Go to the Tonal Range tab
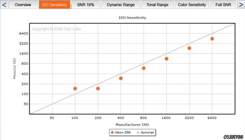 [157, 5]
